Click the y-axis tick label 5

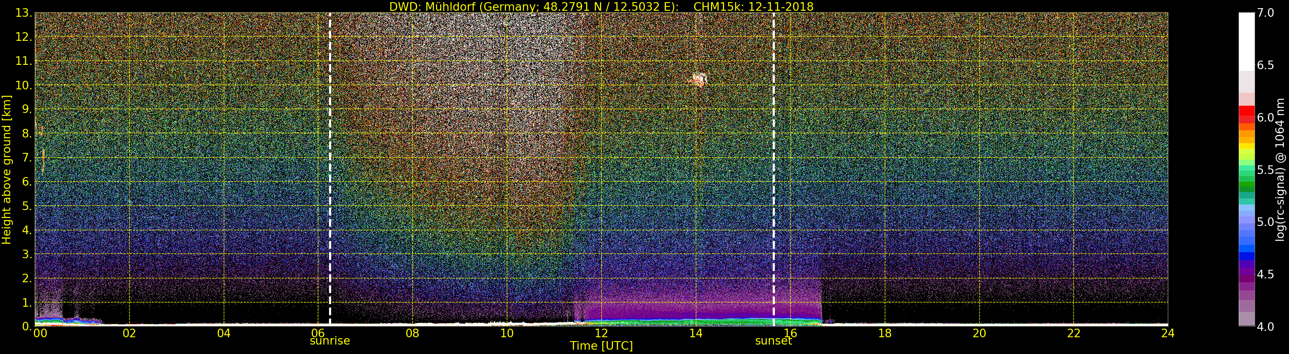click(27, 206)
